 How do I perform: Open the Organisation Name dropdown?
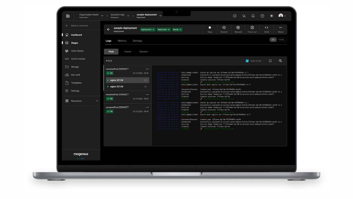coord(102,15)
